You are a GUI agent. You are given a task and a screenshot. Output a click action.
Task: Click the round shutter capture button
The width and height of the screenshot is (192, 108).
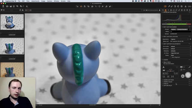pos(188,75)
